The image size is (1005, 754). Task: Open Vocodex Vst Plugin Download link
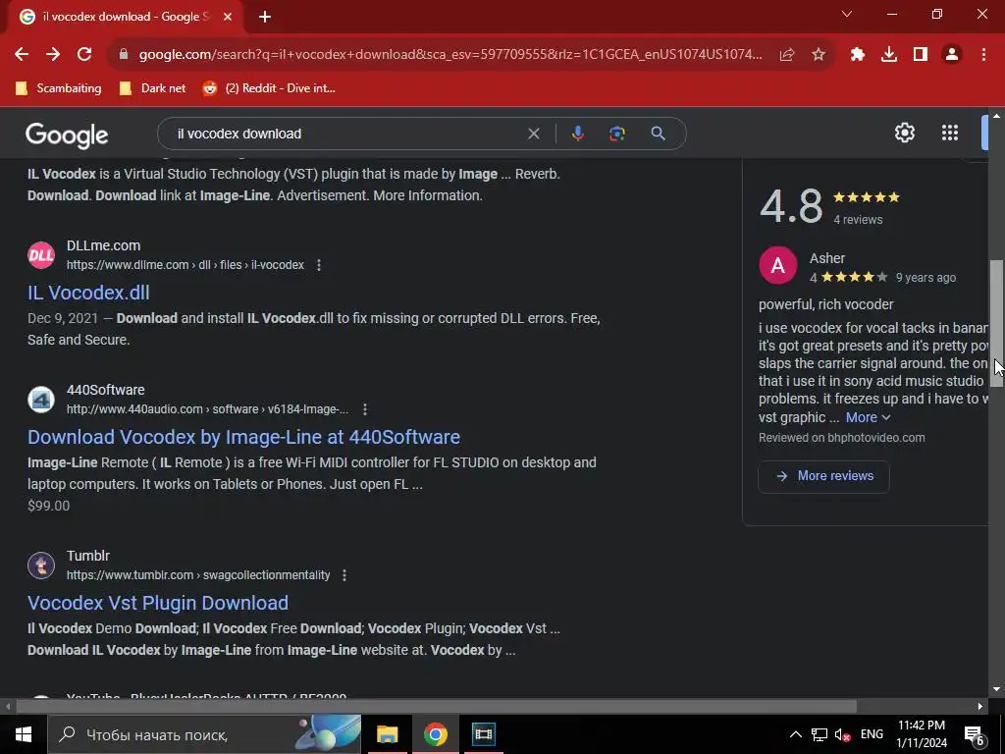(158, 603)
